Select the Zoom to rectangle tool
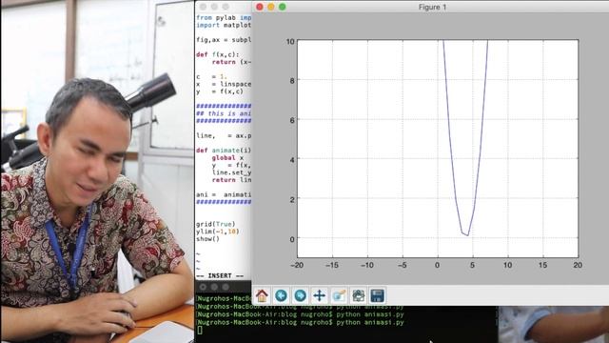The image size is (609, 343). click(x=339, y=296)
